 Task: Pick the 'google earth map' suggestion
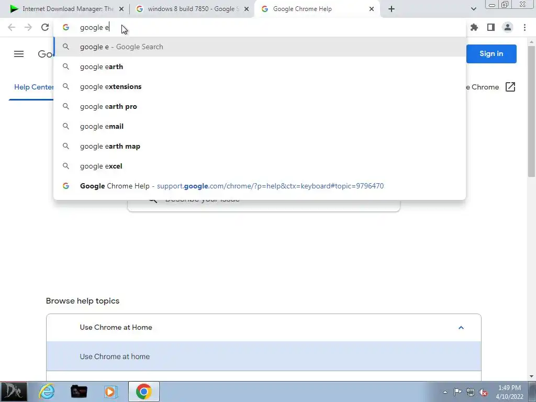coord(260,146)
